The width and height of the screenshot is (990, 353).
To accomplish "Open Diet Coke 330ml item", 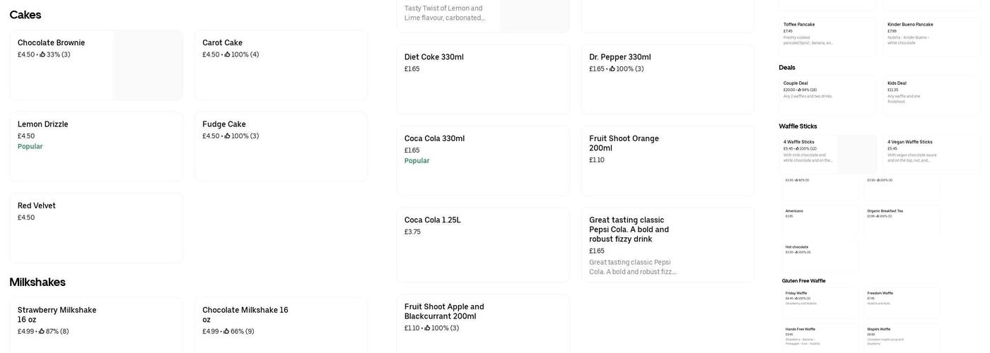I will point(483,79).
